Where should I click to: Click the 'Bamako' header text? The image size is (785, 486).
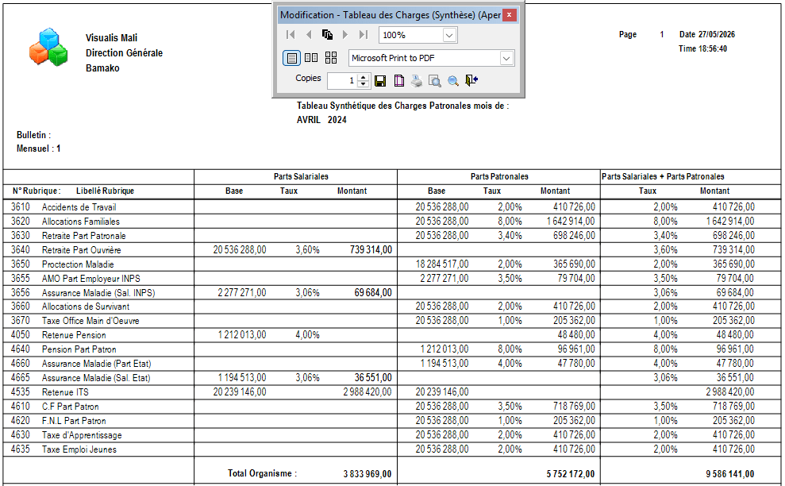[x=102, y=68]
